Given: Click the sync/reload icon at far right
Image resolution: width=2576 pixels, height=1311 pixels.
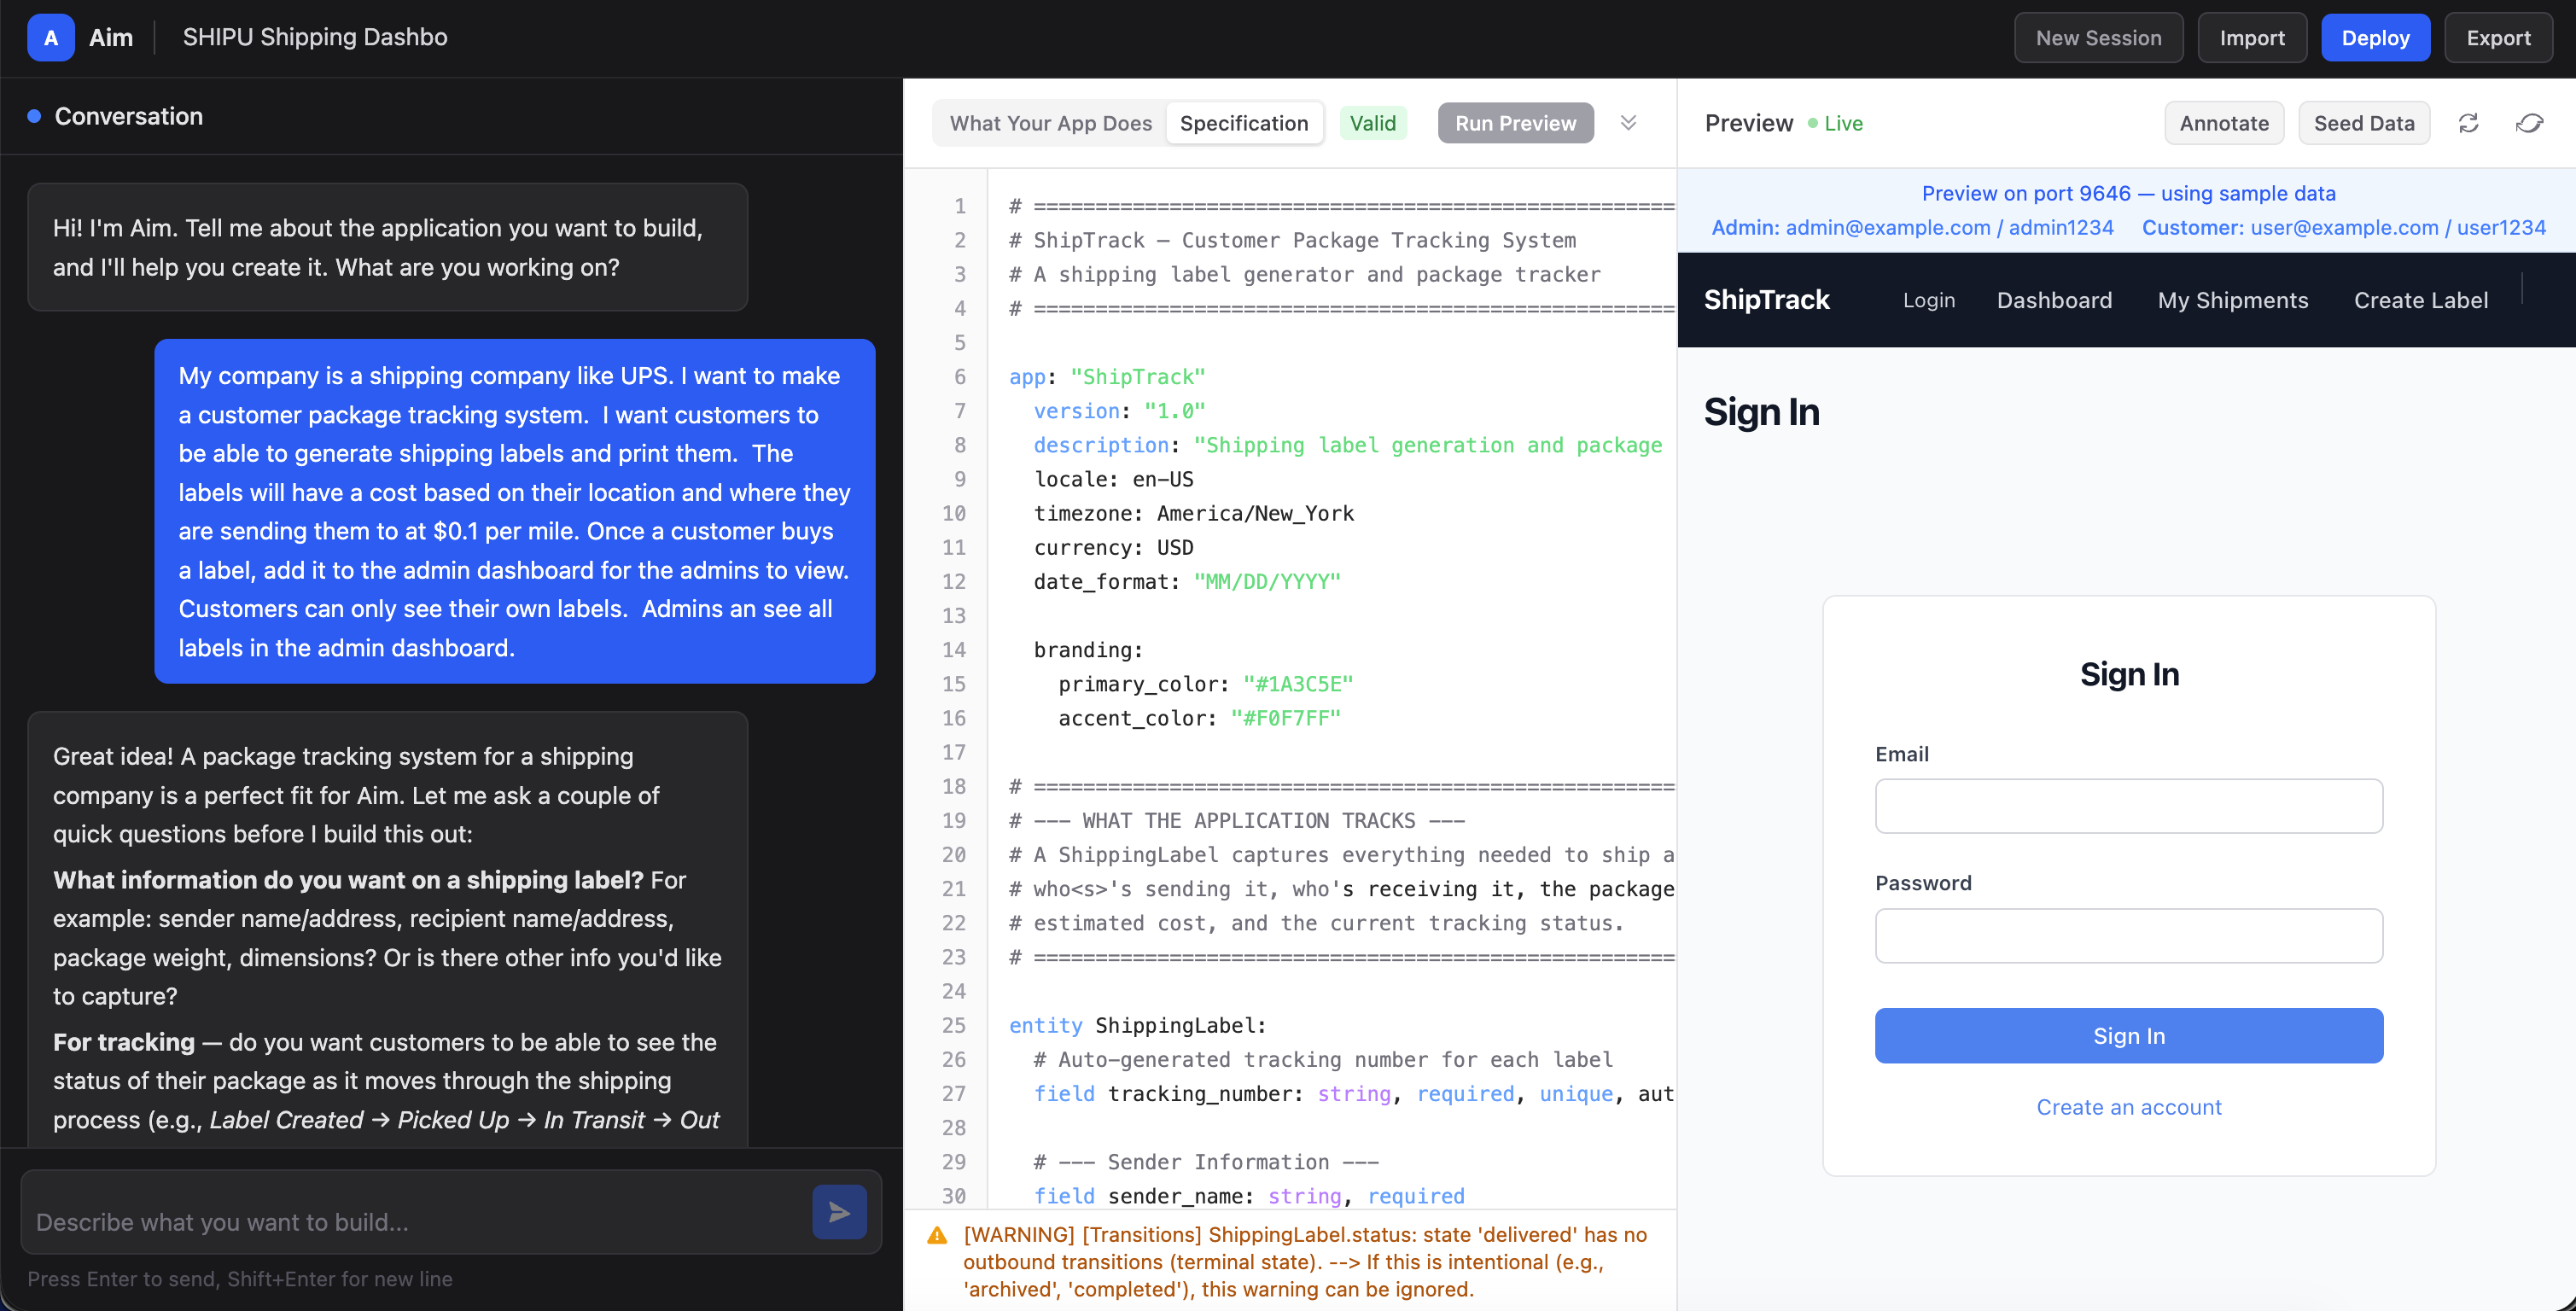Looking at the screenshot, I should (x=2529, y=123).
